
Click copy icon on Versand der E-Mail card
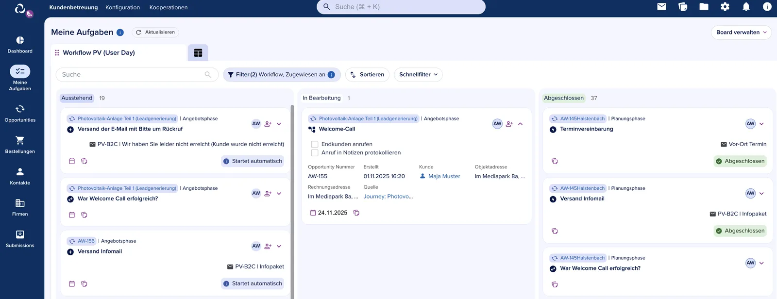coord(84,161)
